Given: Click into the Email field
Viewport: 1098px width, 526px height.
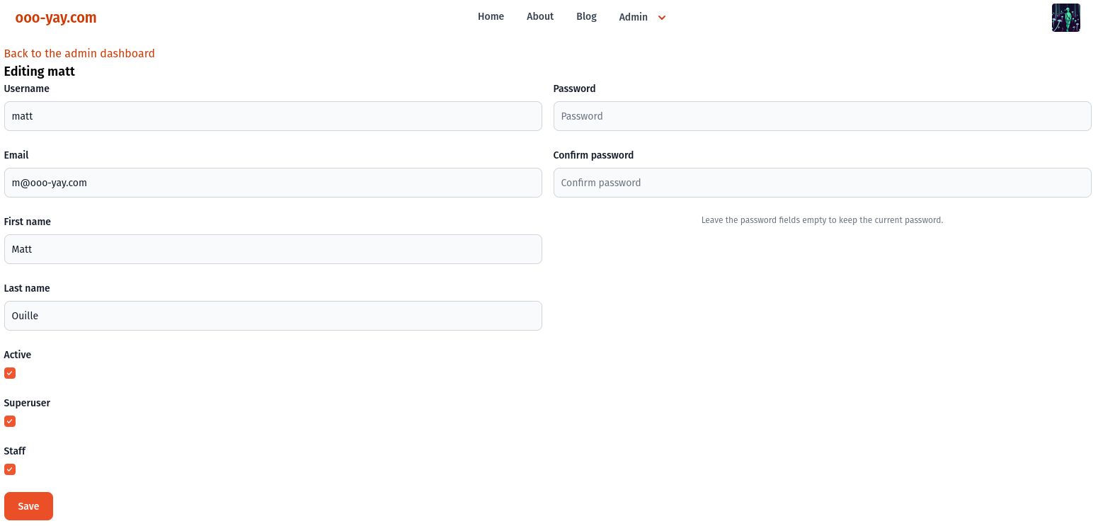Looking at the screenshot, I should pyautogui.click(x=273, y=183).
